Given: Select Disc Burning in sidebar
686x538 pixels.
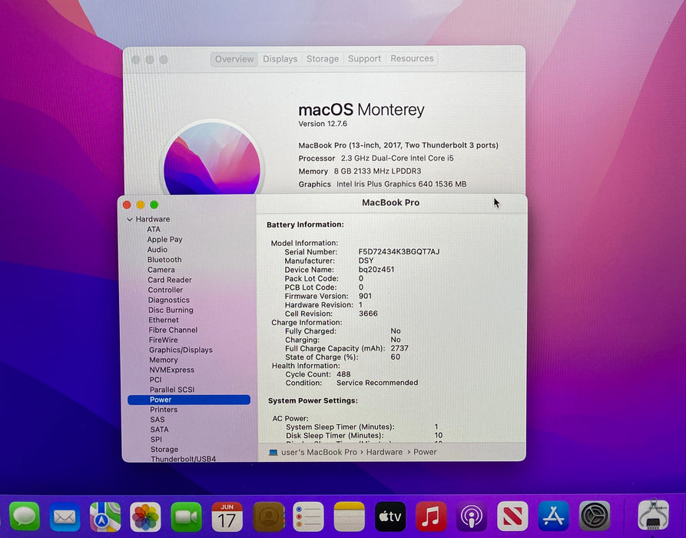Looking at the screenshot, I should 171,310.
